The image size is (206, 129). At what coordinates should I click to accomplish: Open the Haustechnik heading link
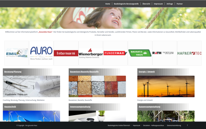pyautogui.click(x=10, y=107)
